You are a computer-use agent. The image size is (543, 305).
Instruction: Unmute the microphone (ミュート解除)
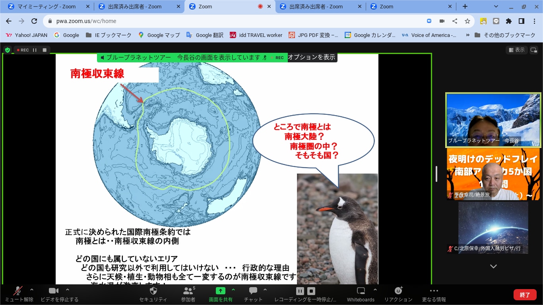19,294
